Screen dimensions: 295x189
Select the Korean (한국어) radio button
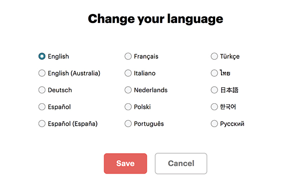click(214, 107)
